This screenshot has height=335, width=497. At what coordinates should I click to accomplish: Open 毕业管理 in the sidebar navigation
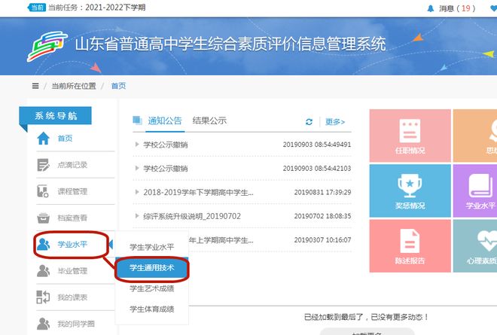pyautogui.click(x=72, y=271)
